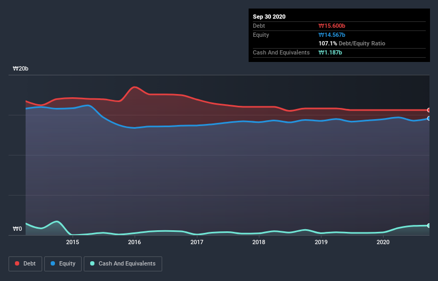The width and height of the screenshot is (438, 281).
Task: Click the ₩14.567b equity value
Action: pyautogui.click(x=332, y=35)
